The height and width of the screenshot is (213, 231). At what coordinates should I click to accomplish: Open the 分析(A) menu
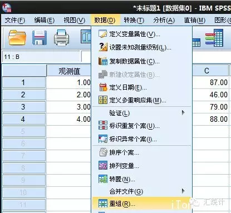[x=164, y=20]
